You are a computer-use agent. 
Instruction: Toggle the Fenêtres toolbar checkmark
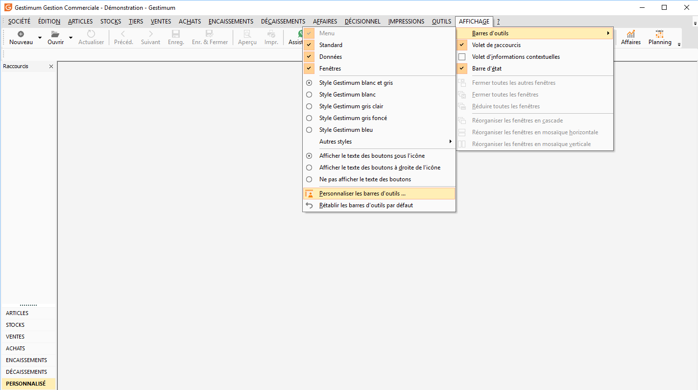309,69
